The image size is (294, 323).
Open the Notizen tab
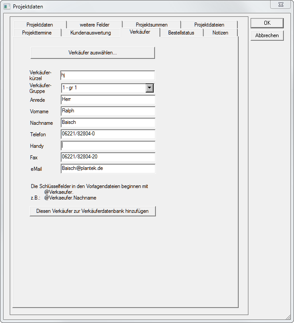pyautogui.click(x=220, y=33)
